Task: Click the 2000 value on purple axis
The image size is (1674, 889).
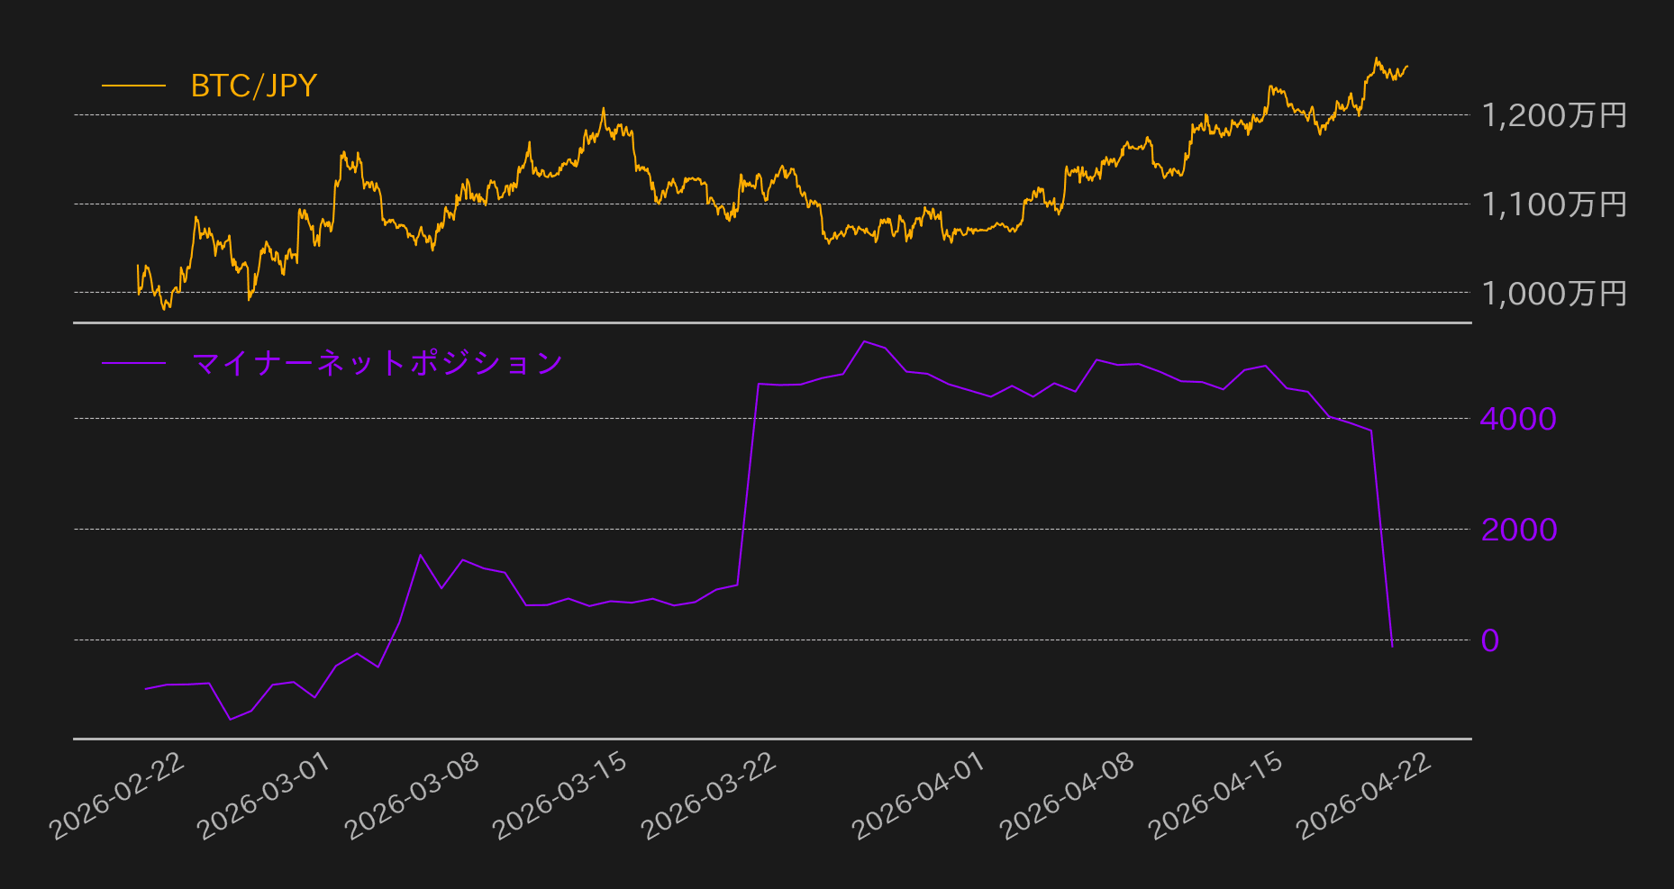Action: 1518,530
